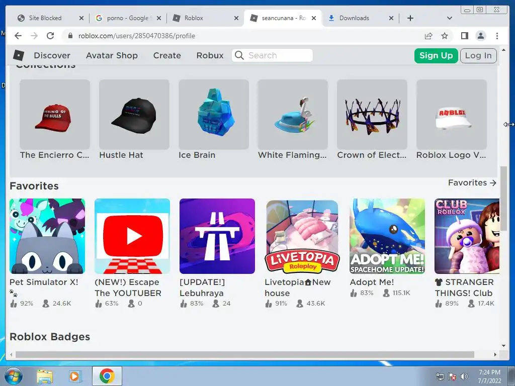Open Crown of Electrifying Guitars thumbnail
The image size is (515, 386).
[372, 114]
